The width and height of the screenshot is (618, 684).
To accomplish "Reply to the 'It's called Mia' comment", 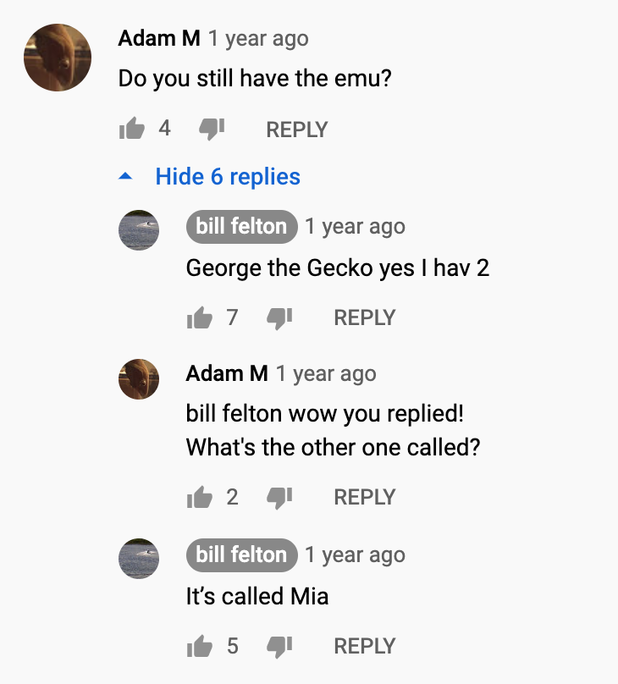I will (365, 646).
